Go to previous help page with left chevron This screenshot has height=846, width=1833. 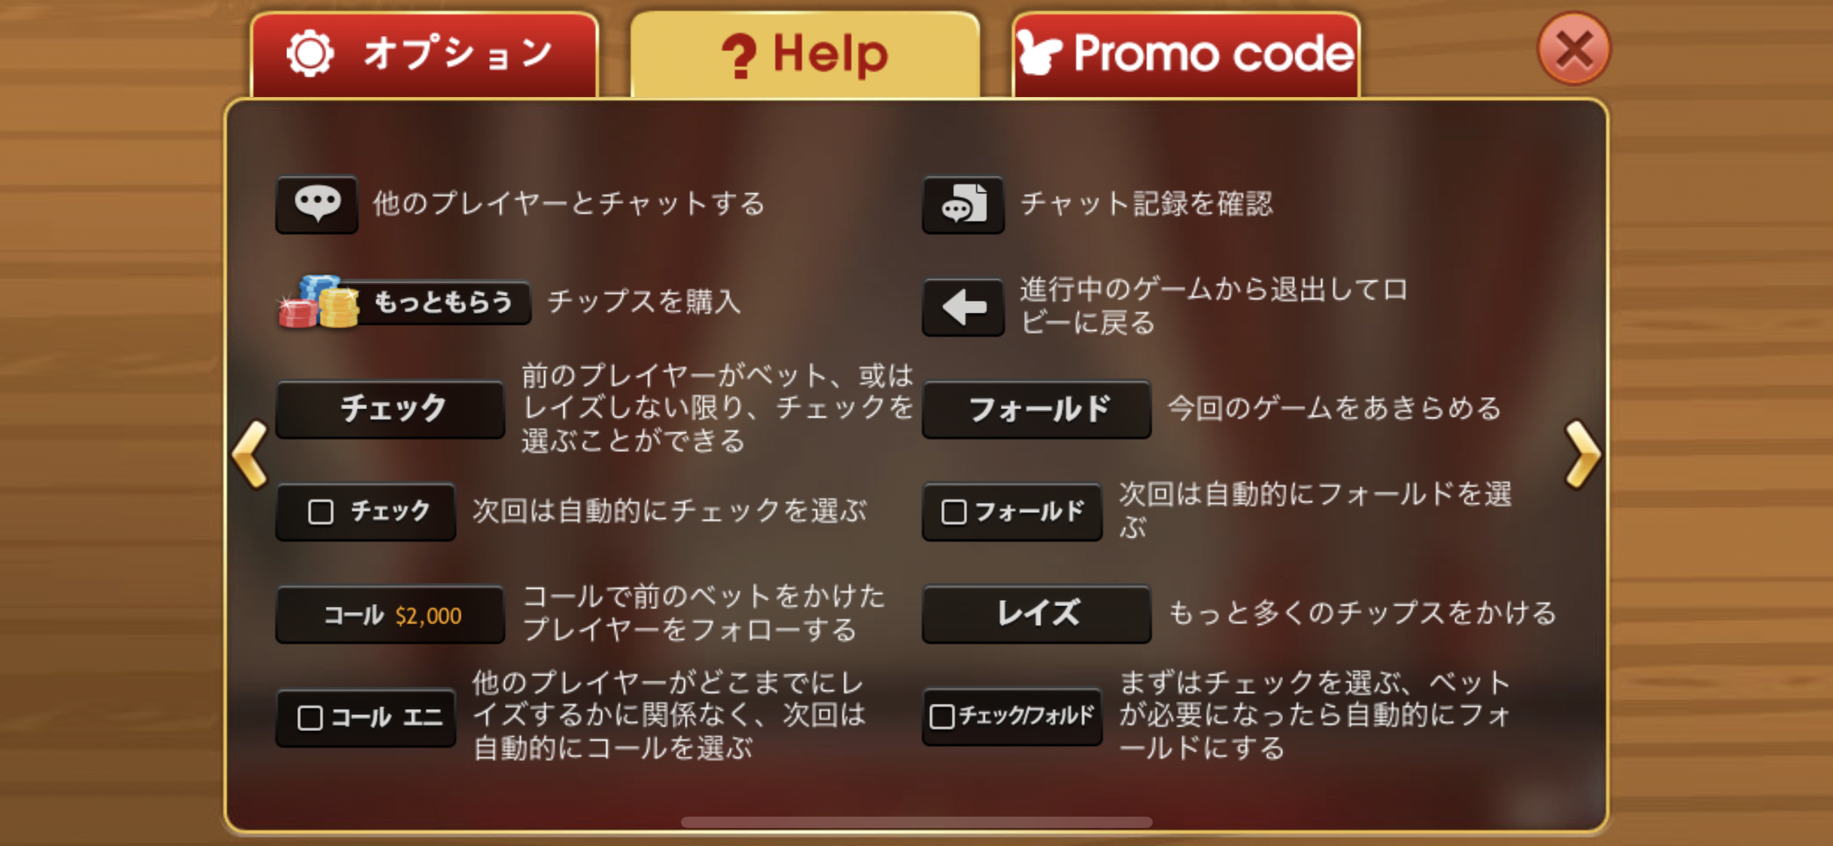[251, 454]
